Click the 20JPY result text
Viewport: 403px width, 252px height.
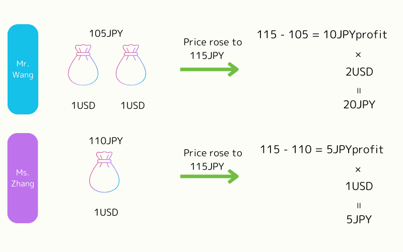click(x=359, y=104)
